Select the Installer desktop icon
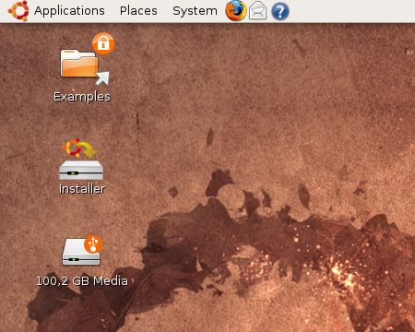 [81, 160]
